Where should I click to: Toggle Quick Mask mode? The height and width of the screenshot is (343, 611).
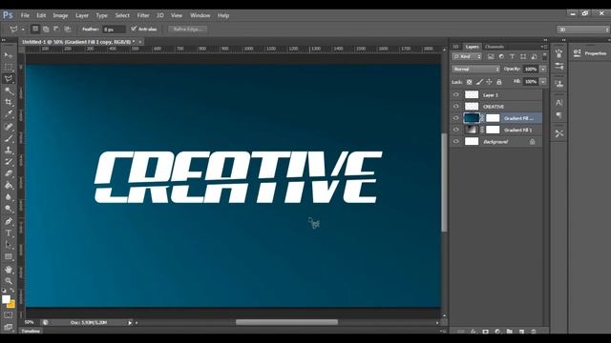[x=9, y=315]
